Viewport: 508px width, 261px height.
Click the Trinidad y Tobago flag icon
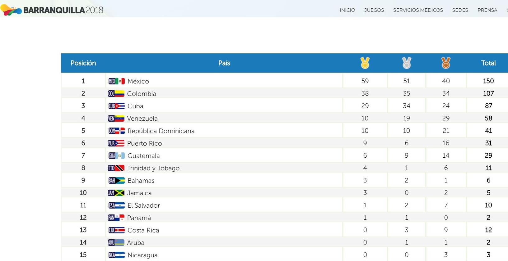click(x=116, y=168)
